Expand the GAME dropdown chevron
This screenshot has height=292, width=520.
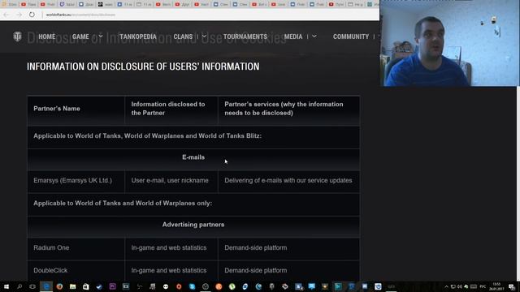[x=101, y=36]
